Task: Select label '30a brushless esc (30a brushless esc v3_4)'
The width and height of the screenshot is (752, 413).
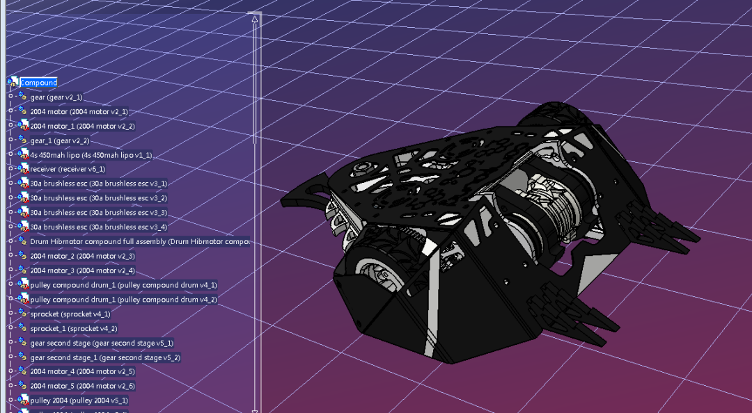Action: (99, 227)
